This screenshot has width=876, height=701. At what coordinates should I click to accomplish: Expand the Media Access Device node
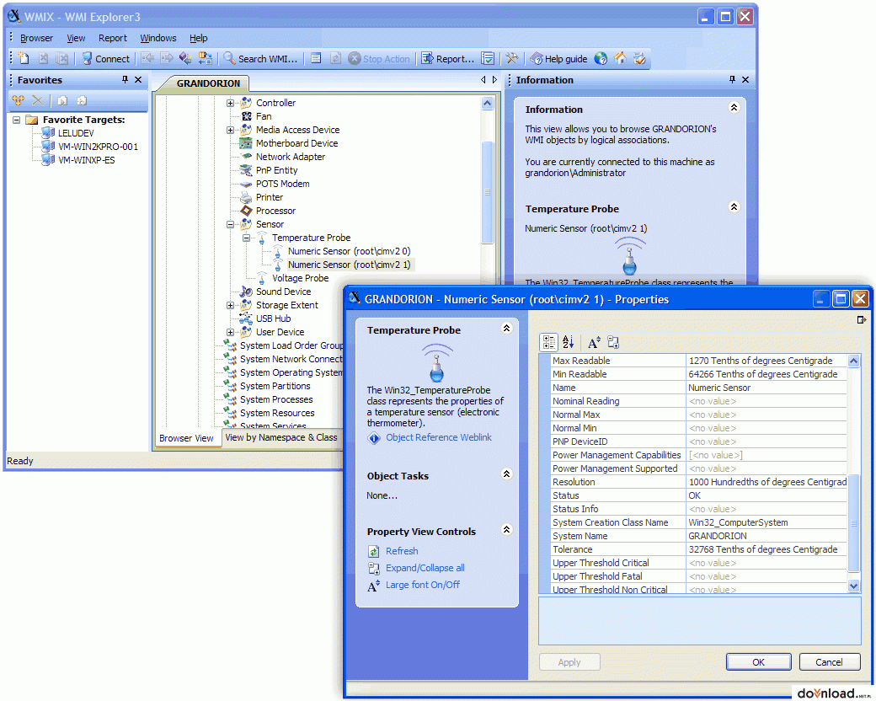[230, 130]
